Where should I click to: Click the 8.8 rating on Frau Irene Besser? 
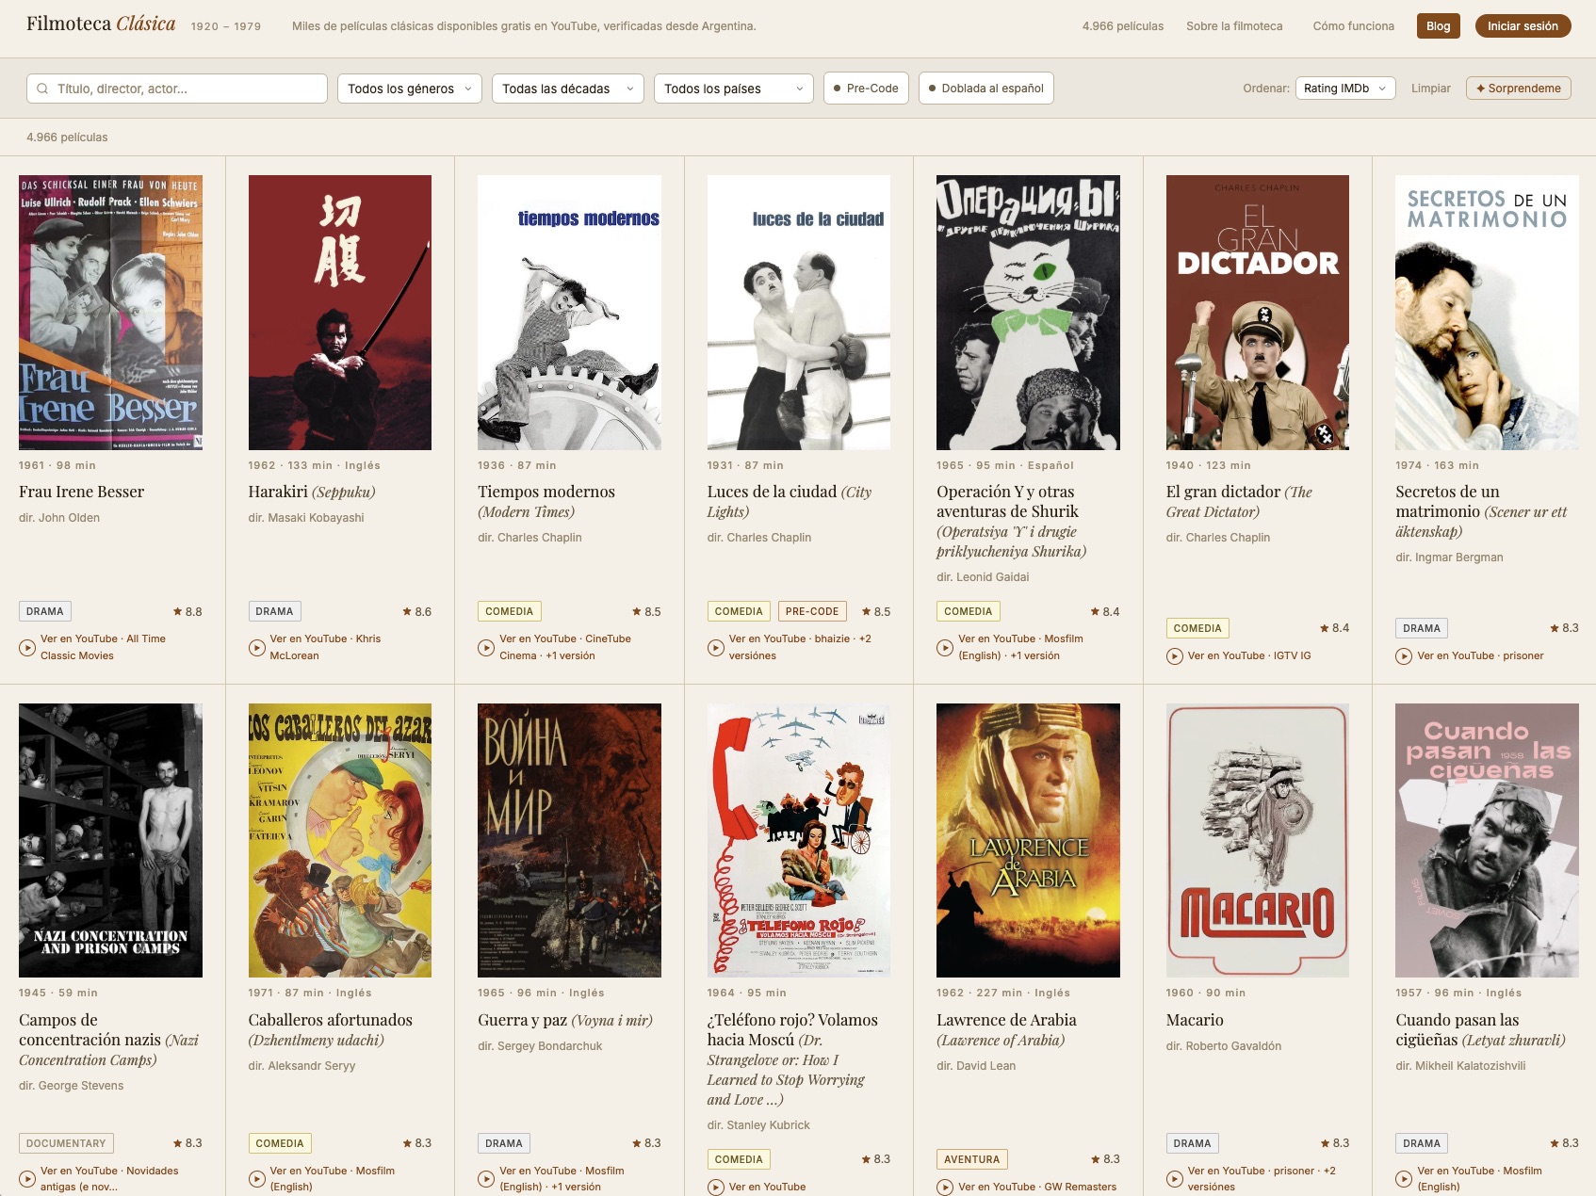click(x=187, y=612)
